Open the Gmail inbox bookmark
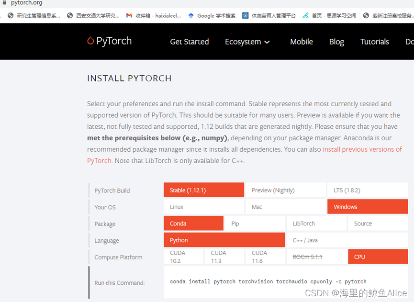 pyautogui.click(x=154, y=16)
